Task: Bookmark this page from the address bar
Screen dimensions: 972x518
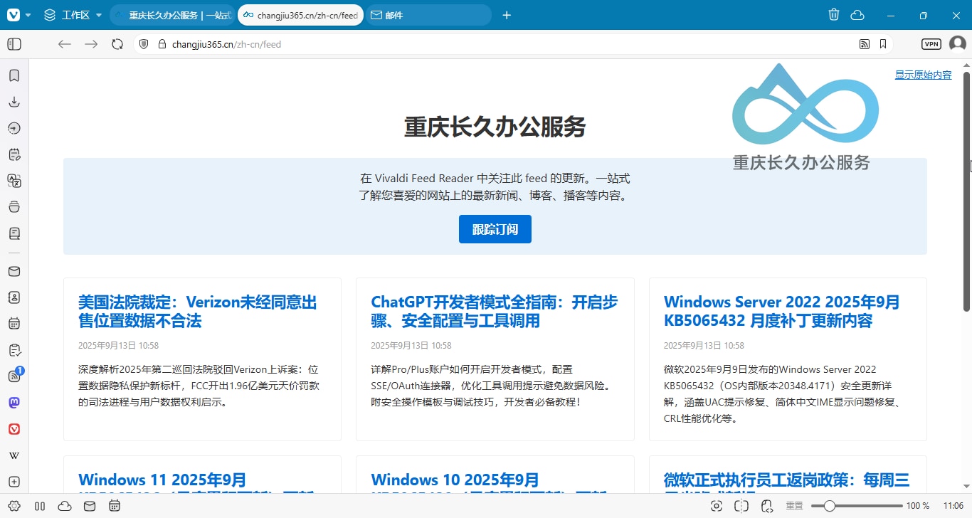Action: [883, 44]
